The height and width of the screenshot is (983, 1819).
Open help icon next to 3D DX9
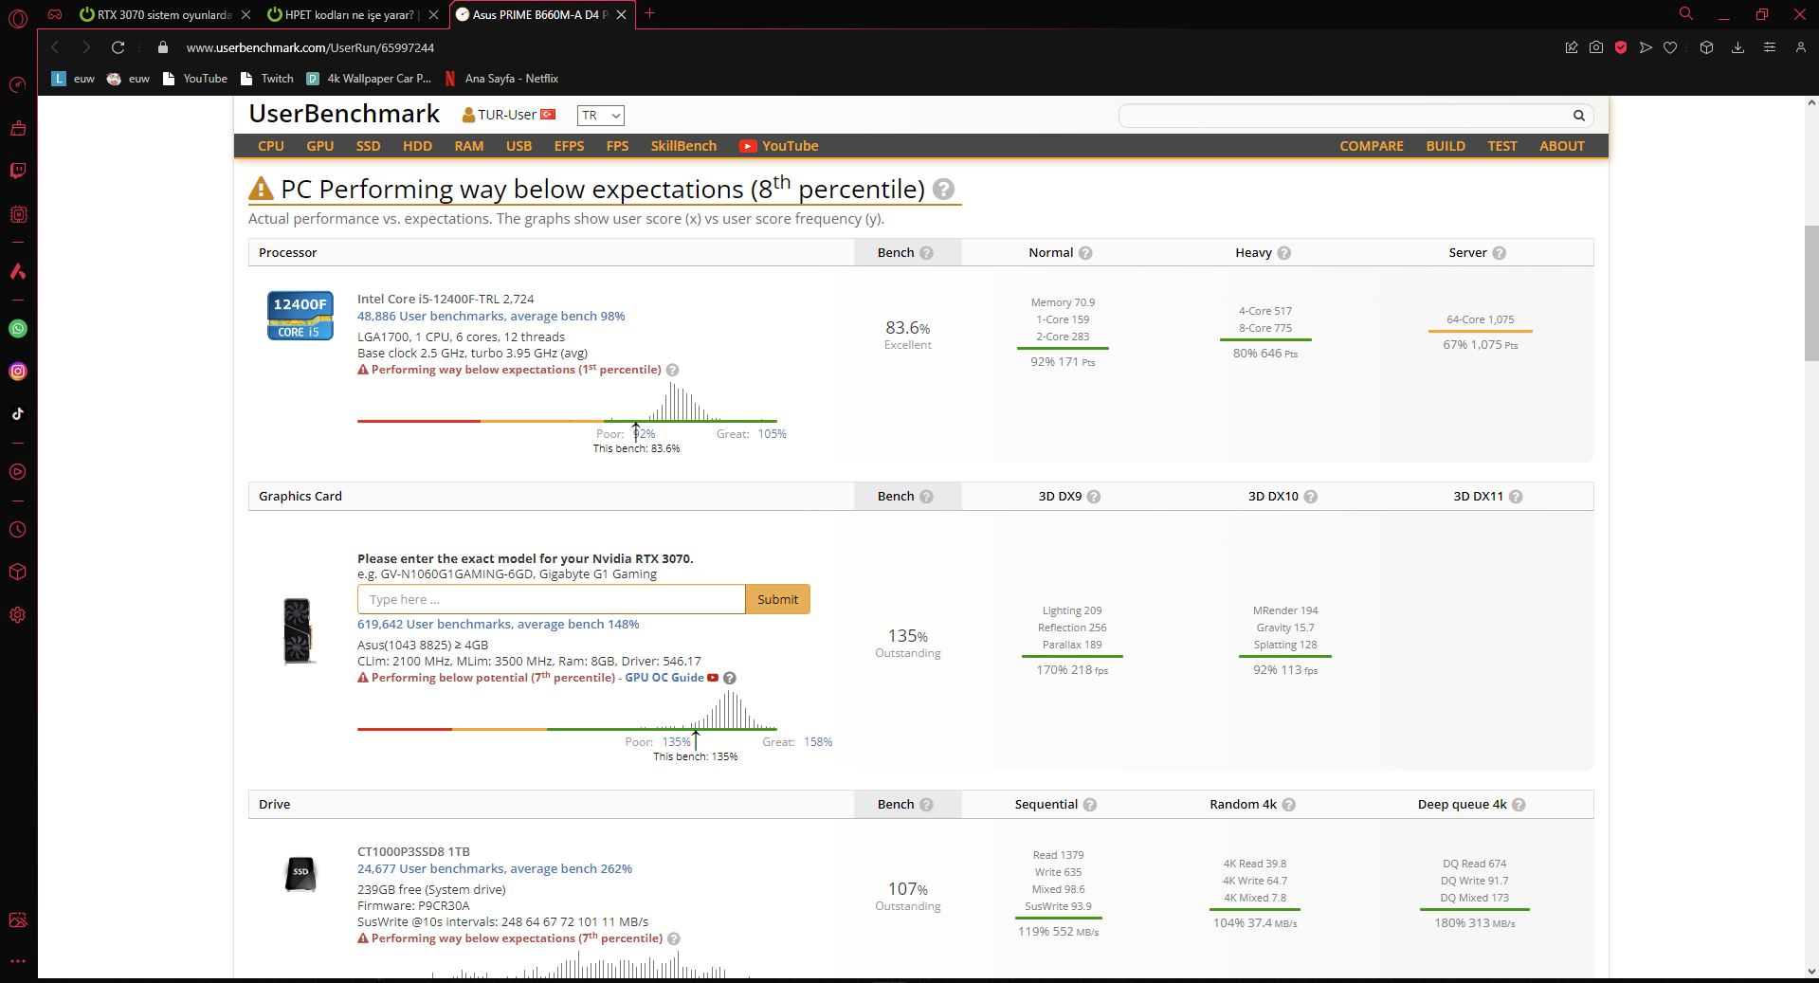coord(1094,497)
